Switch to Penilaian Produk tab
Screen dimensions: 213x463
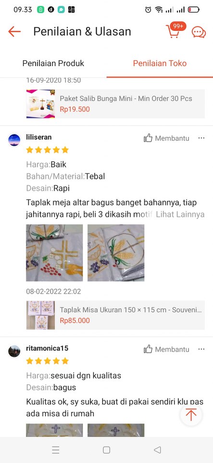53,63
